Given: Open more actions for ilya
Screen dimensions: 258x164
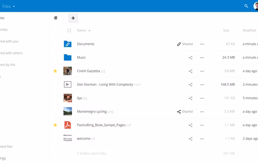Looking at the screenshot, I should 202,98.
